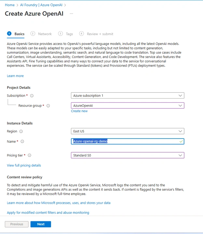This screenshot has width=203, height=234.
Task: Select the Basics tab
Action: [x=20, y=34]
